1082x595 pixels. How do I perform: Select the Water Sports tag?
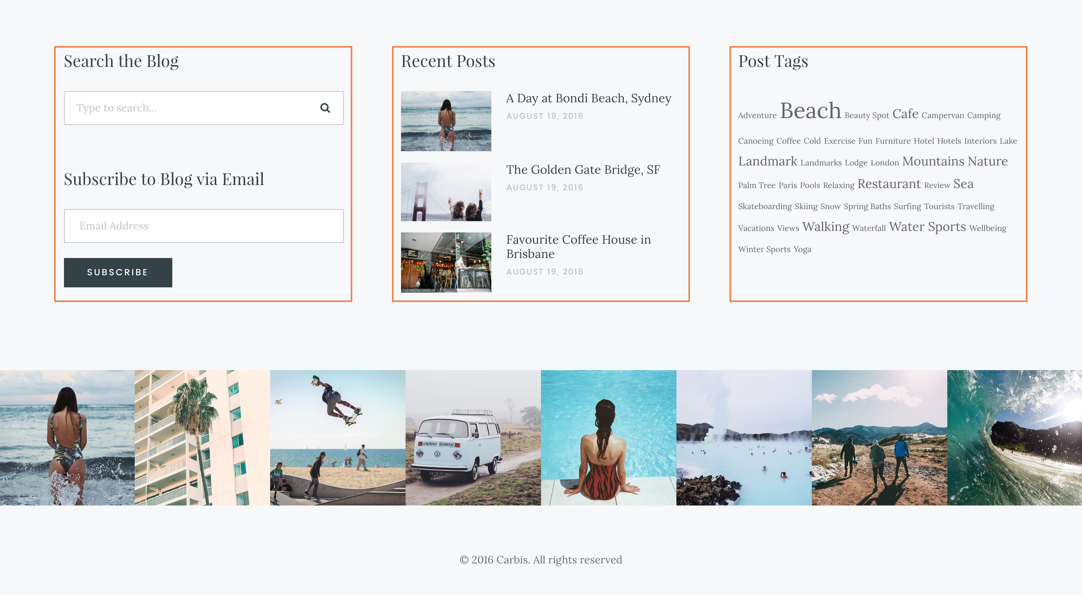coord(927,227)
